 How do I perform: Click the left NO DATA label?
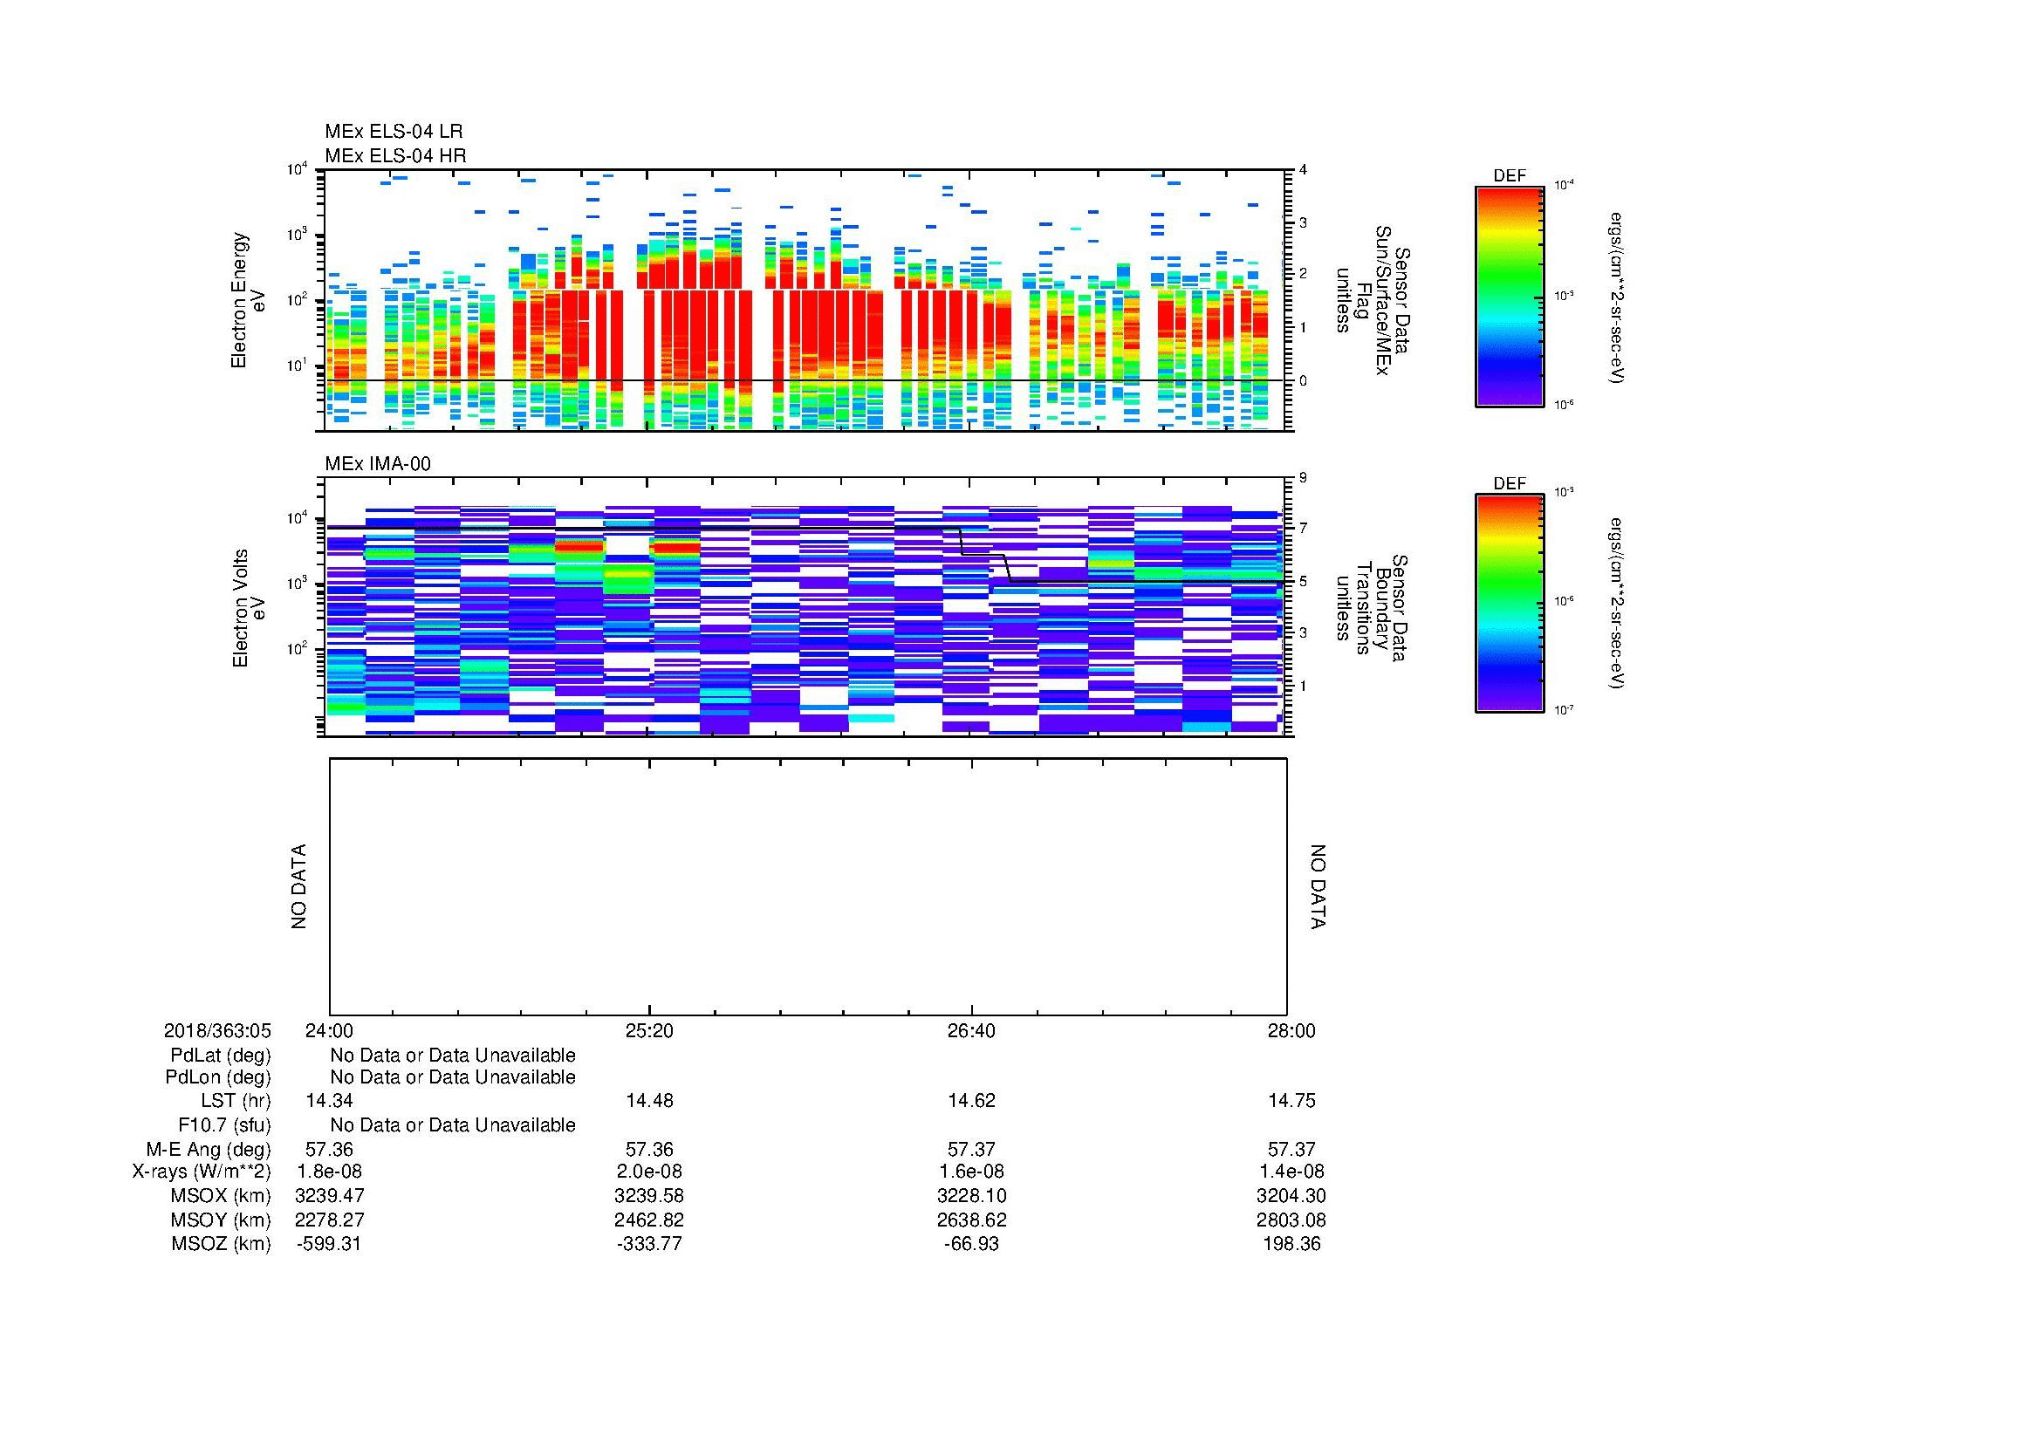[298, 886]
